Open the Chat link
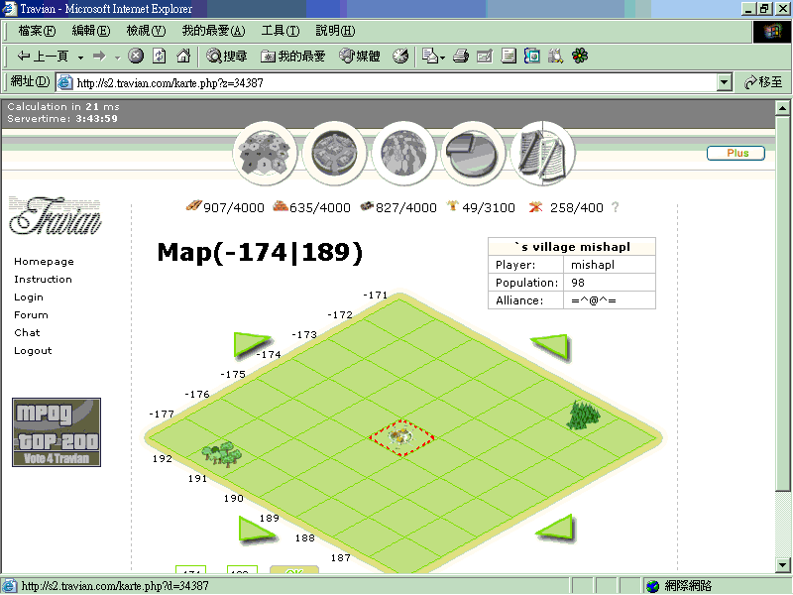Image resolution: width=793 pixels, height=595 pixels. pyautogui.click(x=27, y=332)
